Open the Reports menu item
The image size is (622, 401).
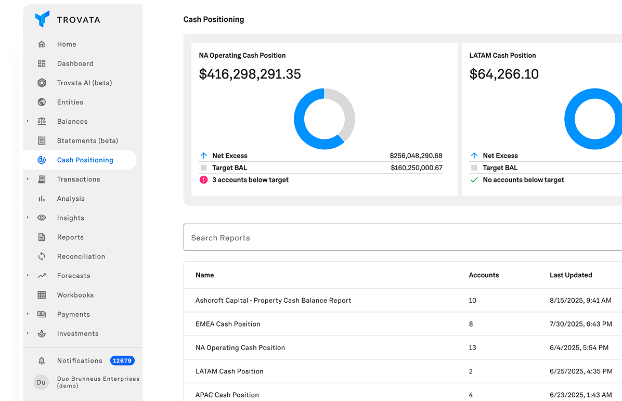coord(70,238)
